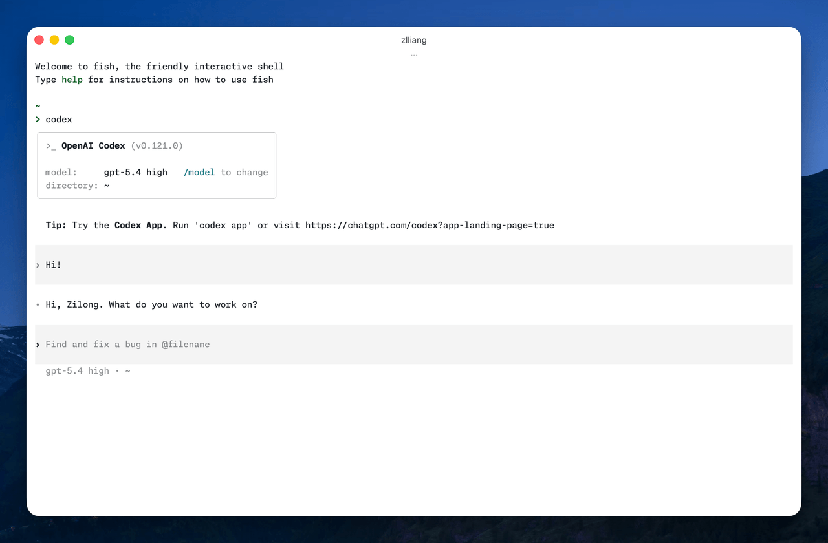
Task: Click the typed "codex" command at the fish prompt
Action: [x=59, y=120]
